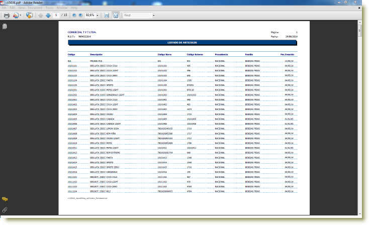The height and width of the screenshot is (225, 369).
Task: Click the LATA 310CC GINGERALE LIGHT description
Action: [x=107, y=95]
